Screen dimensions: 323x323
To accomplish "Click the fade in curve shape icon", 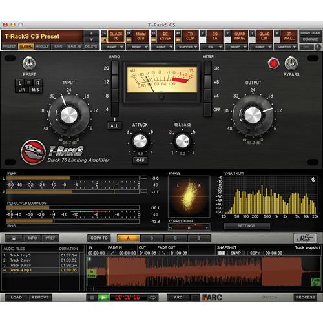I will click(x=112, y=253).
